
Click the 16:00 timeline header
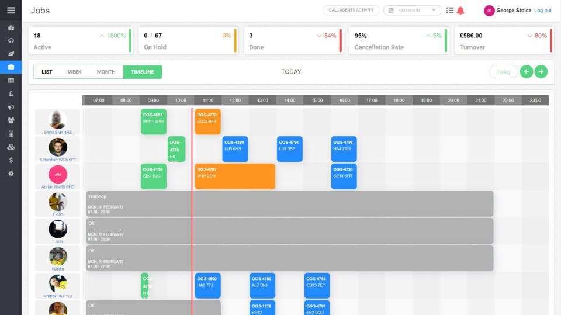344,101
